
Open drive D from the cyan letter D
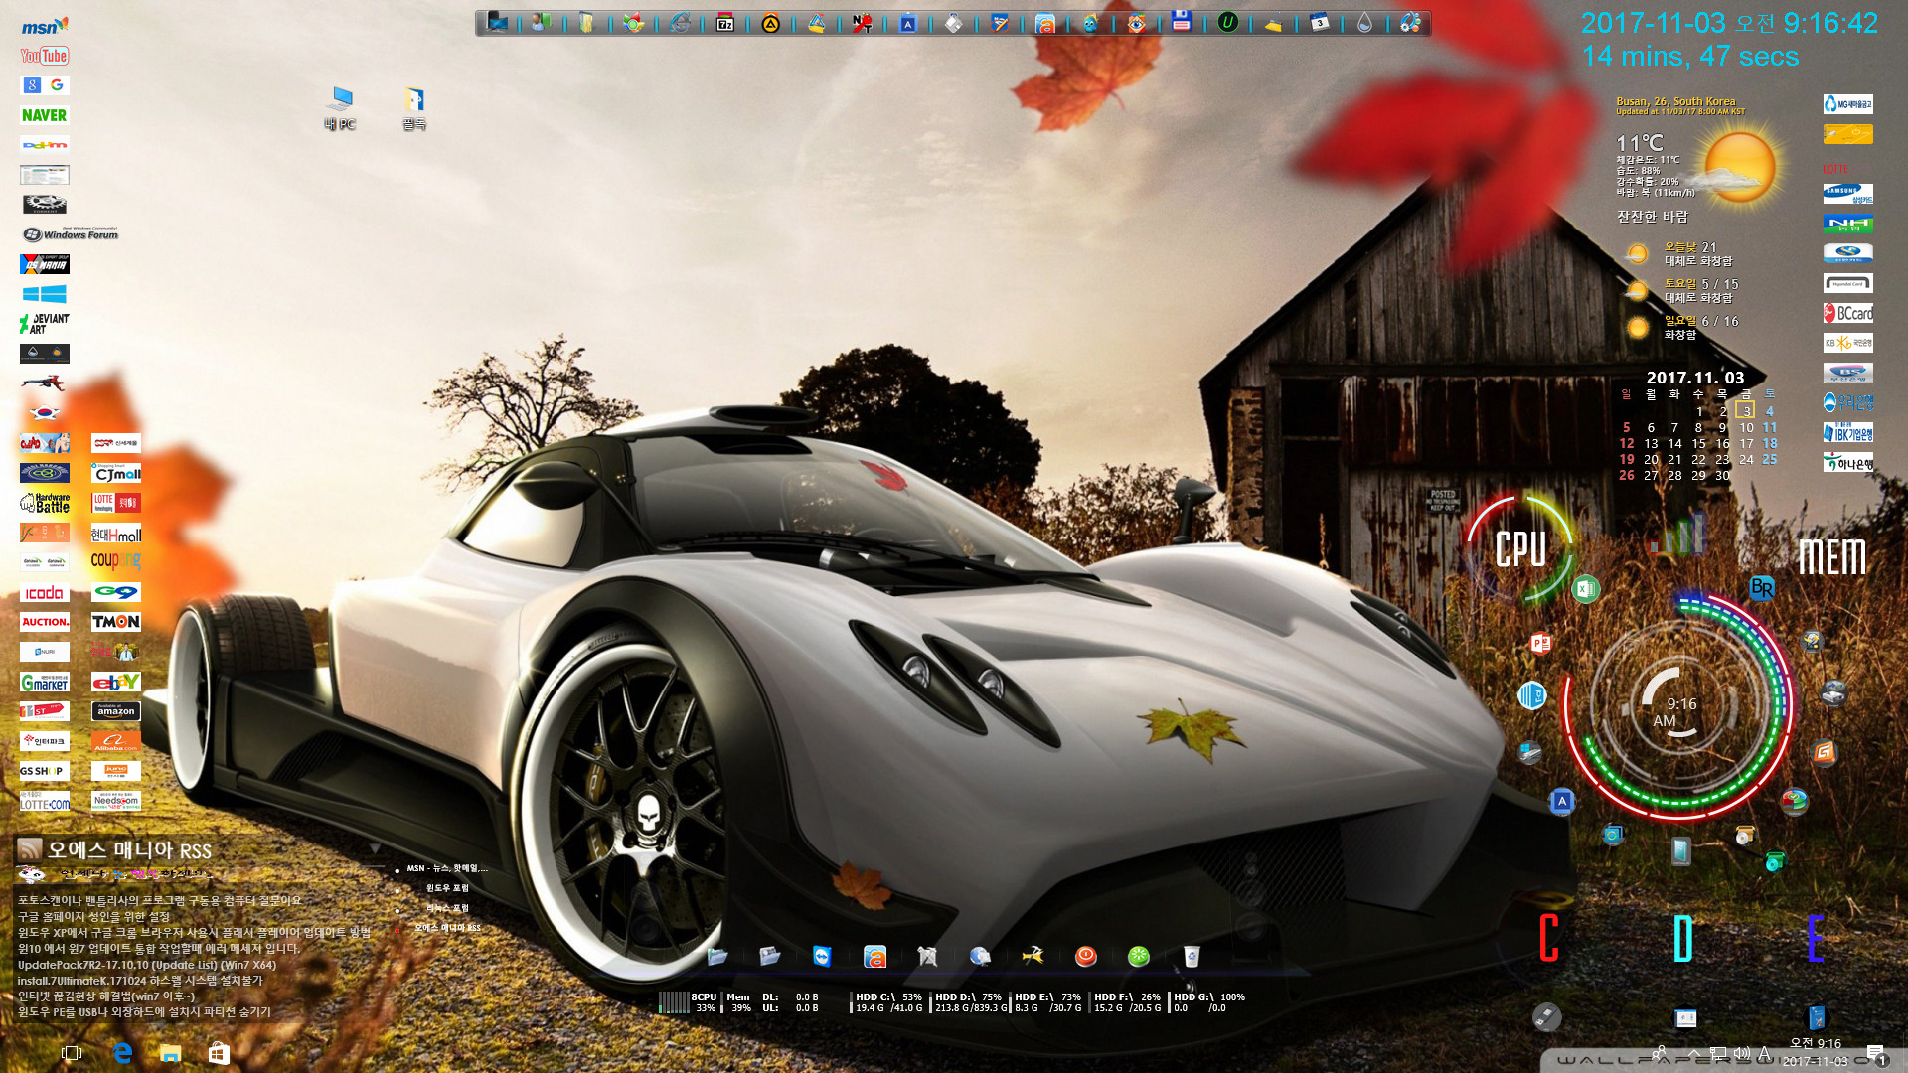pos(1682,938)
